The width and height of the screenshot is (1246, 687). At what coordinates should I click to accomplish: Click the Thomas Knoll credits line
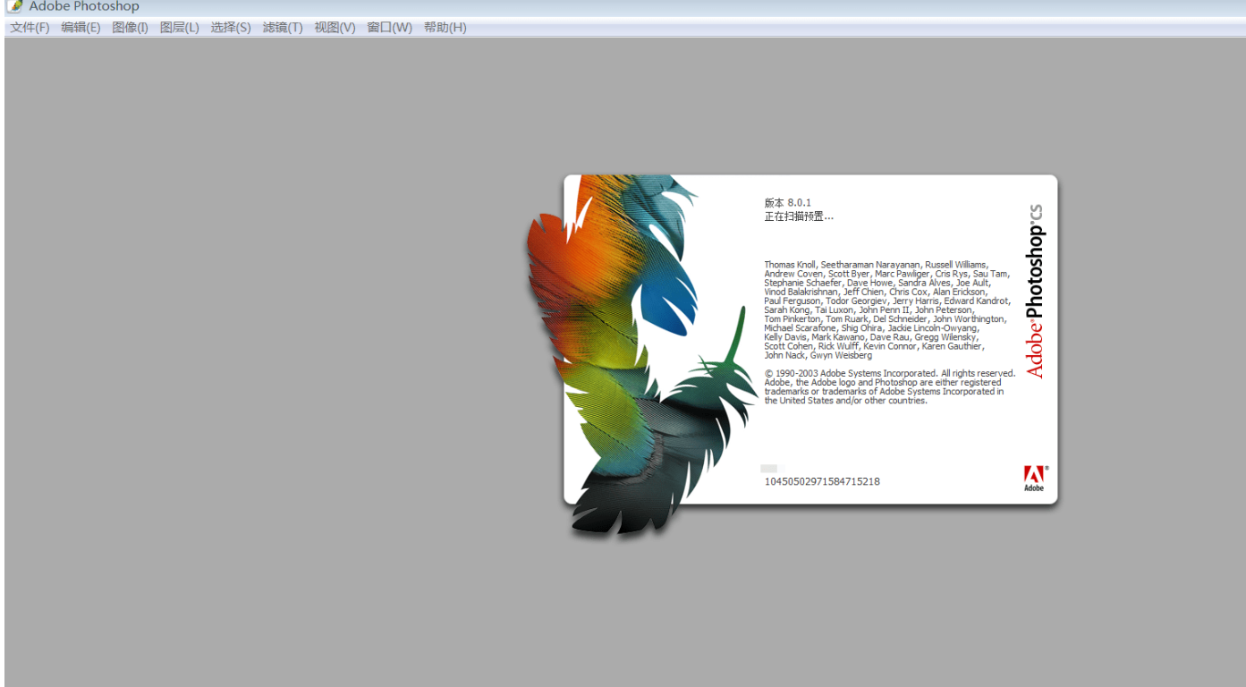click(876, 265)
